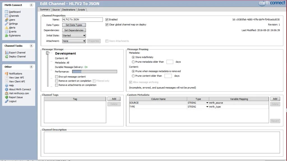The image size is (287, 161).
Task: Open the Users icon
Action: (6, 20)
